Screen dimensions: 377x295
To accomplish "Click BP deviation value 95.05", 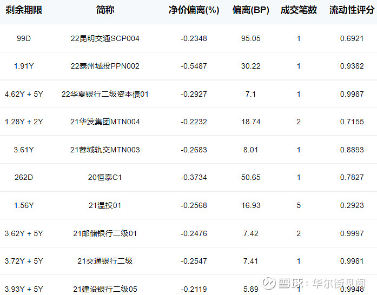I will click(251, 38).
